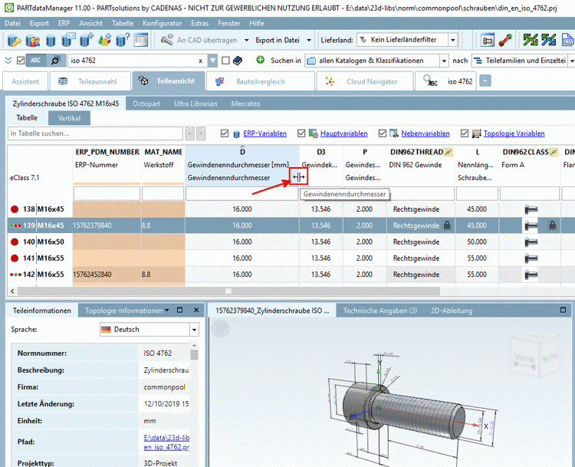
Task: Expand the 'allen Katalogen & Klassifikationen' dropdown
Action: coord(443,61)
